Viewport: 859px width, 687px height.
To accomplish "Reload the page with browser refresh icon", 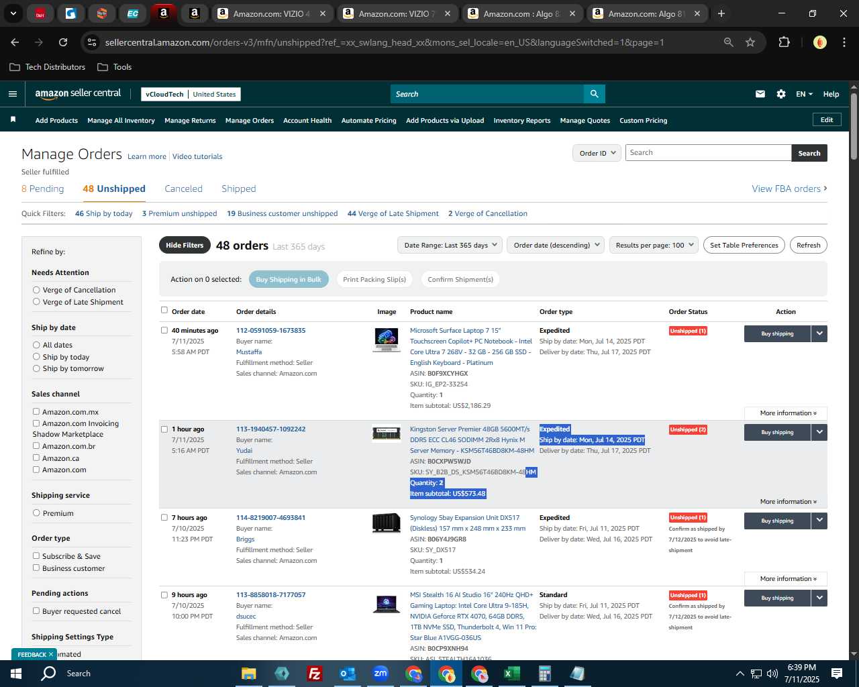I will [x=63, y=42].
